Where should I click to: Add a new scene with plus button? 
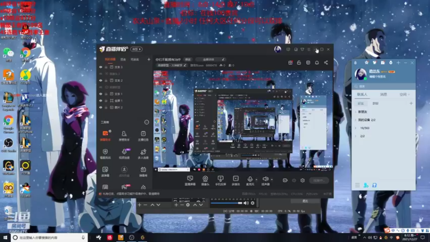(x=149, y=59)
